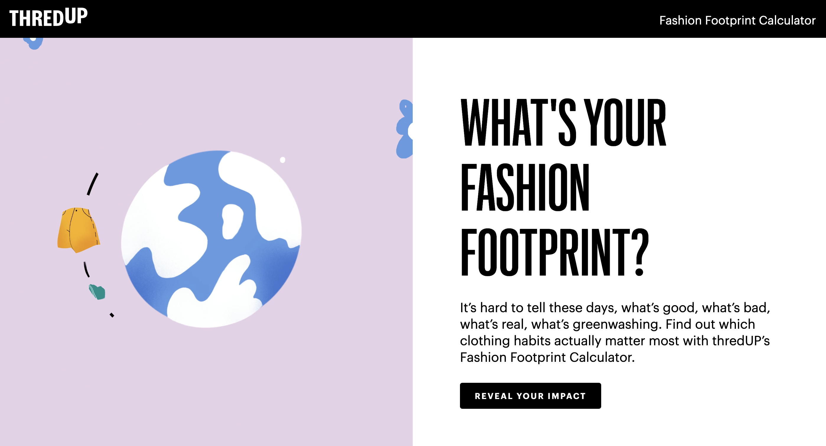Click the blue flower under the thredUP logo
826x446 pixels.
click(34, 43)
